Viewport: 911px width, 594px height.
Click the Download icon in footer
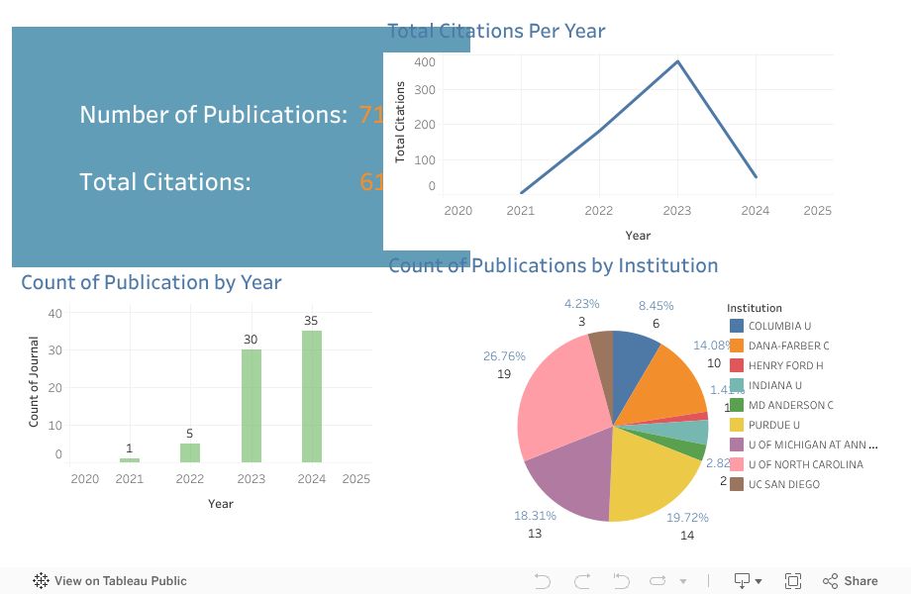click(742, 581)
